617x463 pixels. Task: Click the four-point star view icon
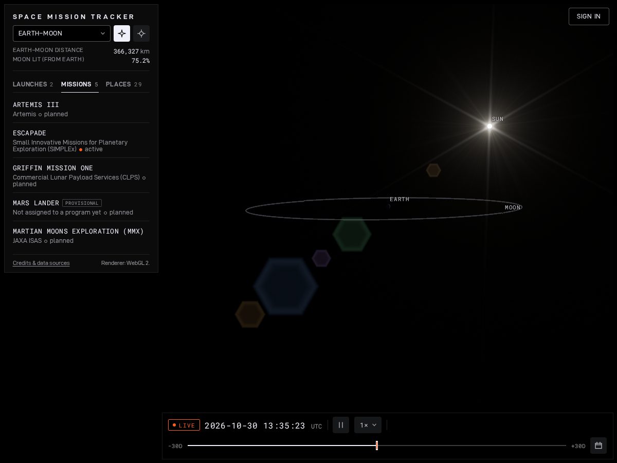pyautogui.click(x=122, y=33)
